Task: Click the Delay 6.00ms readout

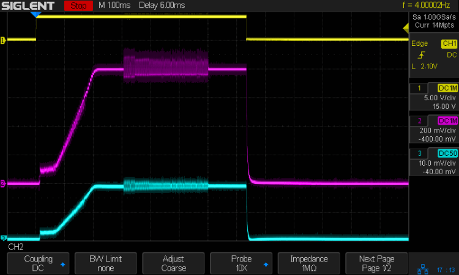Action: 162,5
